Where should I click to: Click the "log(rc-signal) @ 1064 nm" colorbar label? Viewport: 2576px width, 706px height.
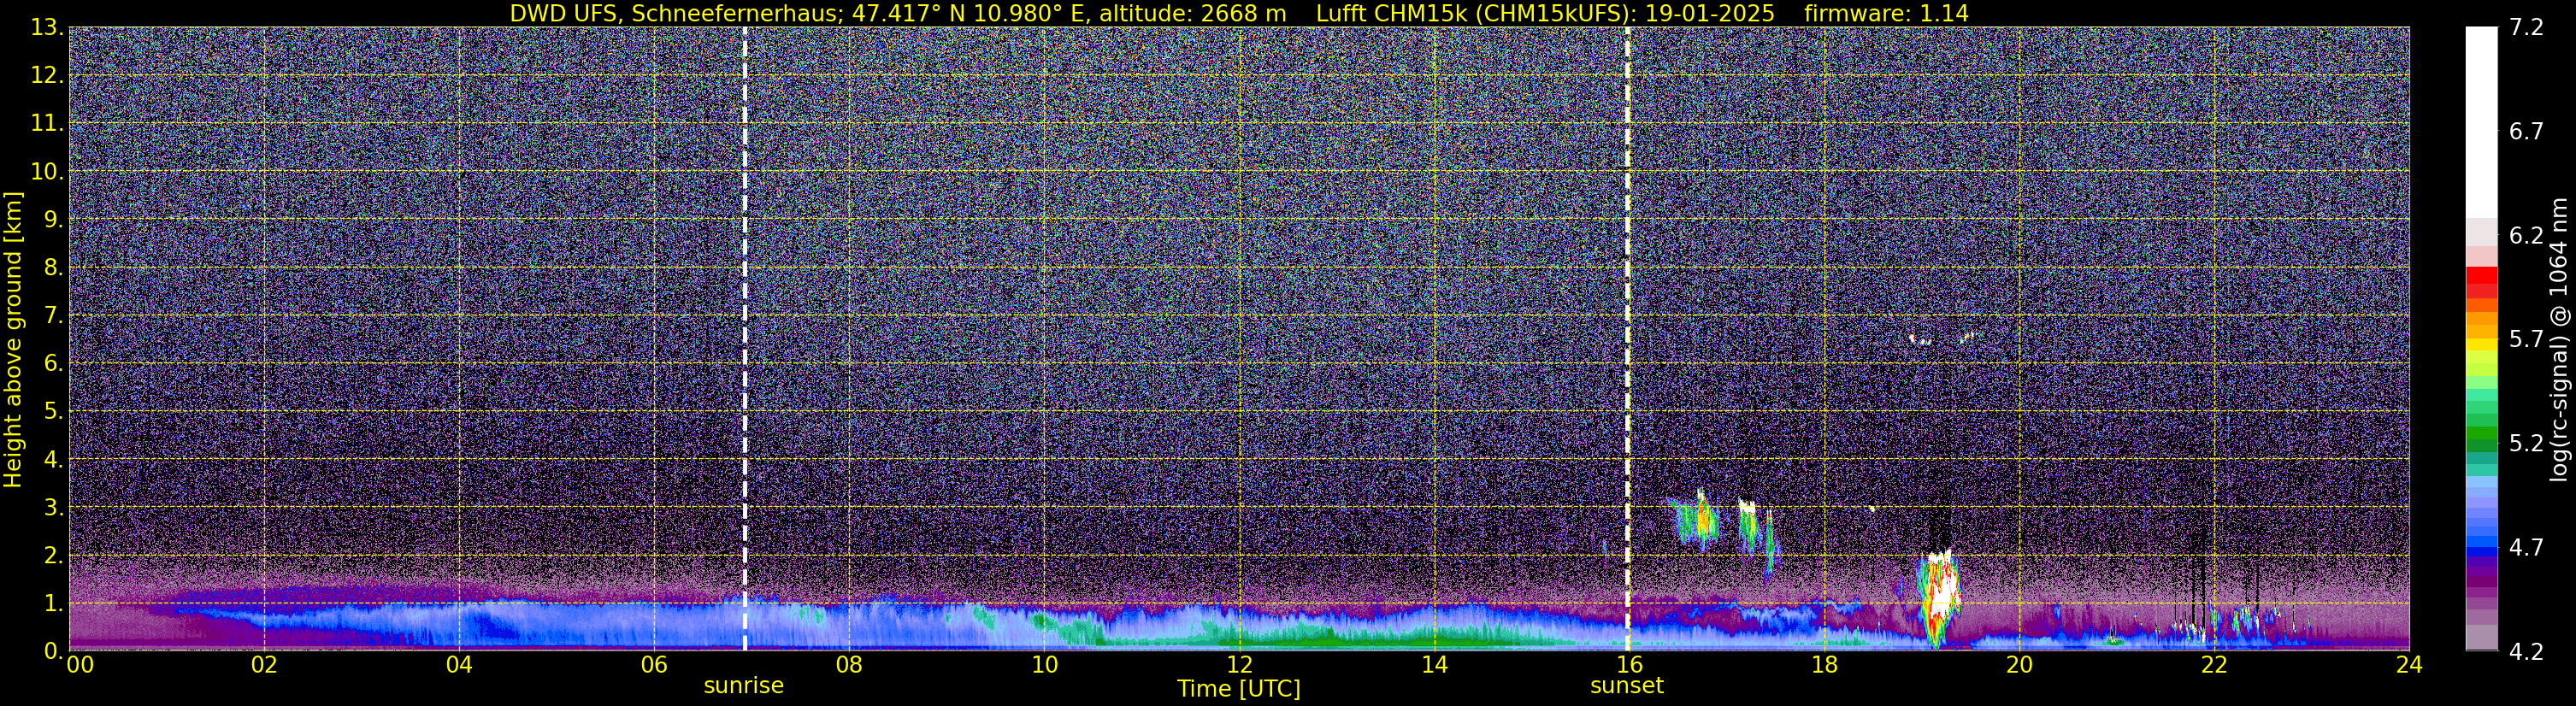point(2559,339)
